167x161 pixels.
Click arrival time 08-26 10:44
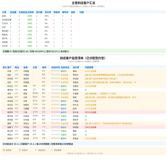click(x=56, y=138)
